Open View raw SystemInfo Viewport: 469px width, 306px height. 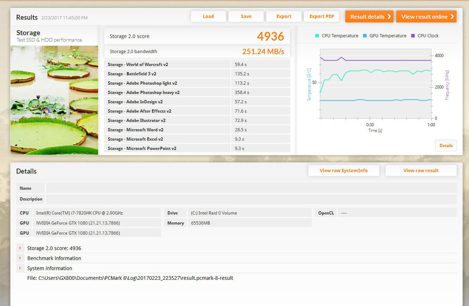tap(344, 171)
